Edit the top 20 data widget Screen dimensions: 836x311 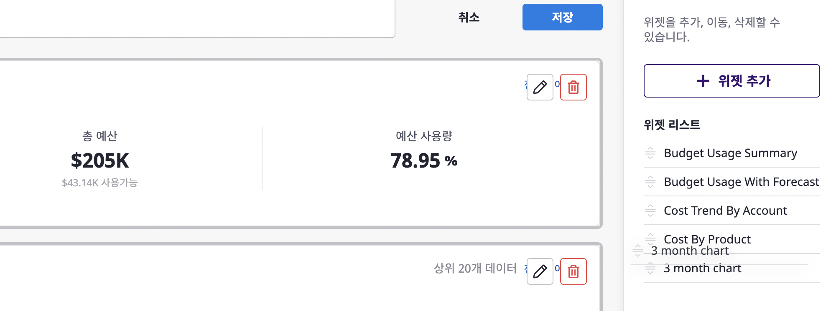pos(540,271)
